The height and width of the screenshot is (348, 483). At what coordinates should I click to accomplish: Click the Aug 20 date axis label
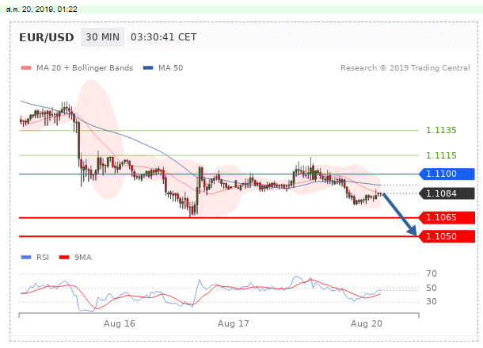click(x=367, y=323)
